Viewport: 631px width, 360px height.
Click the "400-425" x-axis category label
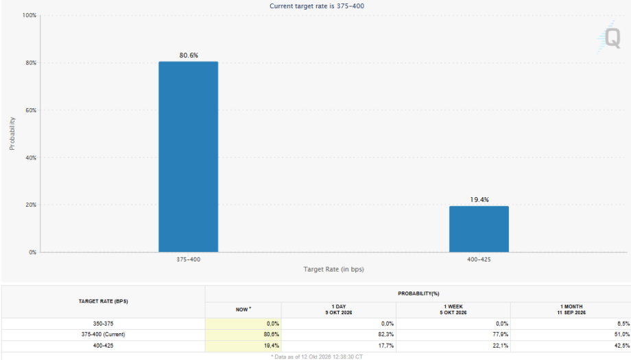point(479,259)
